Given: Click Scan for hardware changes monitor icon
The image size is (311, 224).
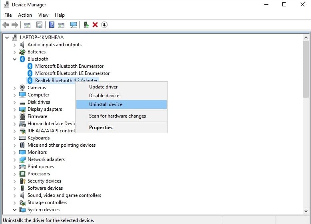Looking at the screenshot, I should (74, 25).
